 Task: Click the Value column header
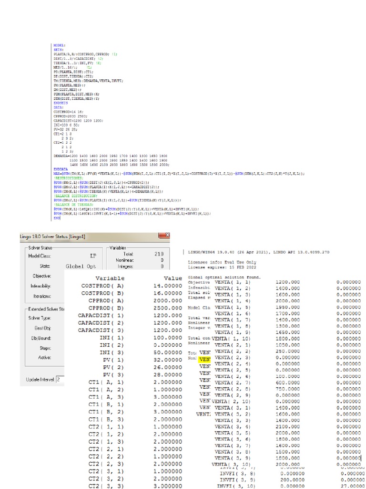tap(173, 278)
